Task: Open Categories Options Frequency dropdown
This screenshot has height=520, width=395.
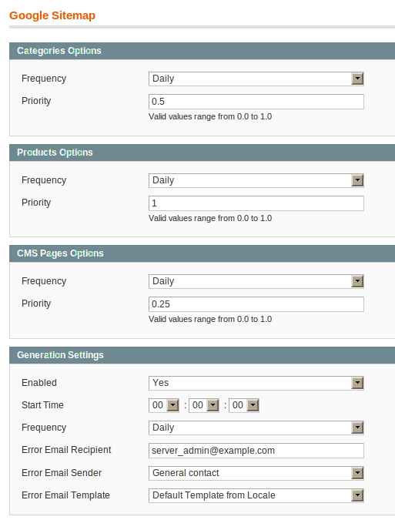Action: [x=256, y=79]
